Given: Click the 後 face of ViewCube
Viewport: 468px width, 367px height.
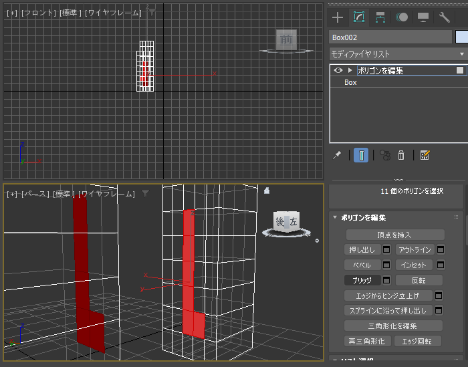Looking at the screenshot, I should (279, 222).
